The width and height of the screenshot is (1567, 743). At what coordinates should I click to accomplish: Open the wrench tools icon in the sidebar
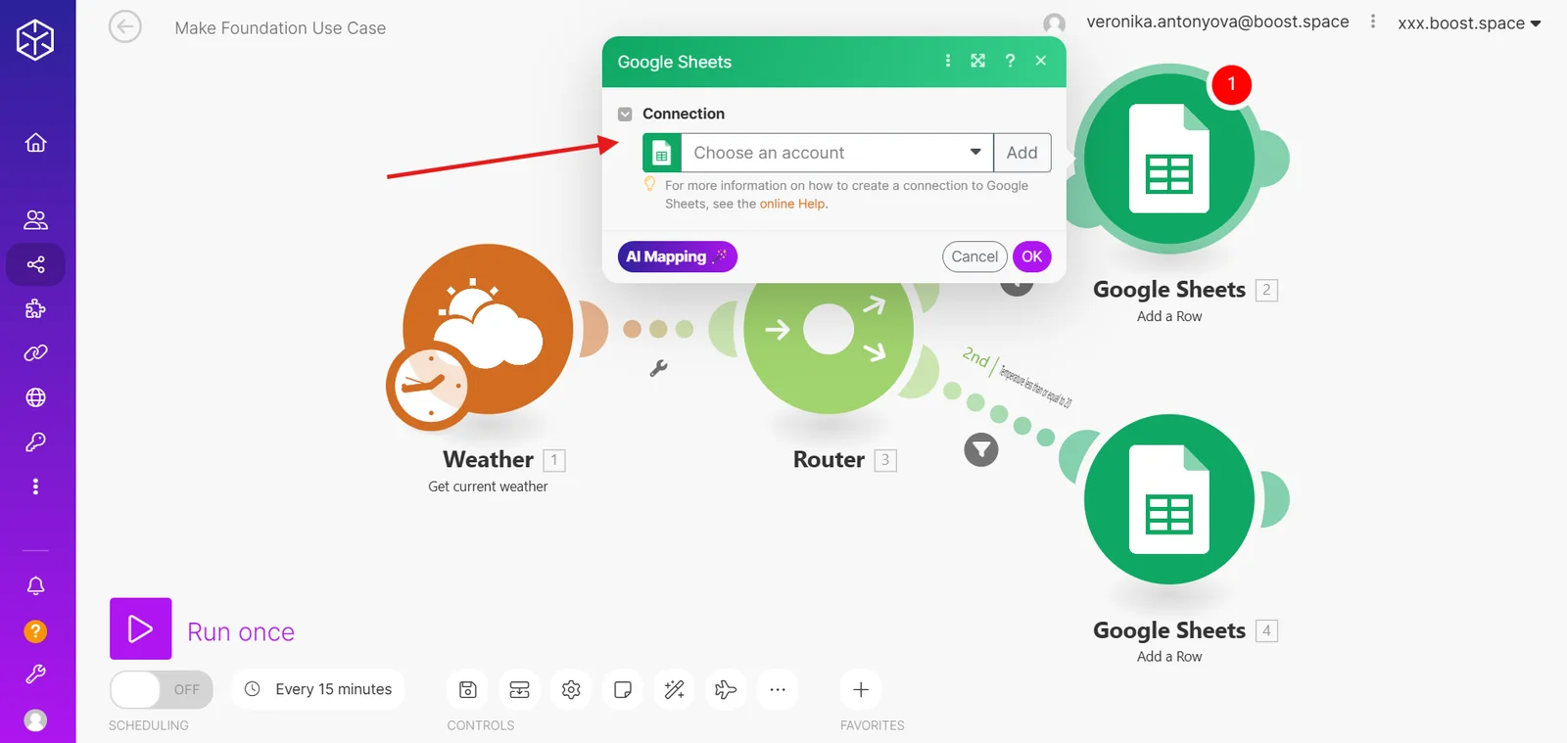click(36, 674)
